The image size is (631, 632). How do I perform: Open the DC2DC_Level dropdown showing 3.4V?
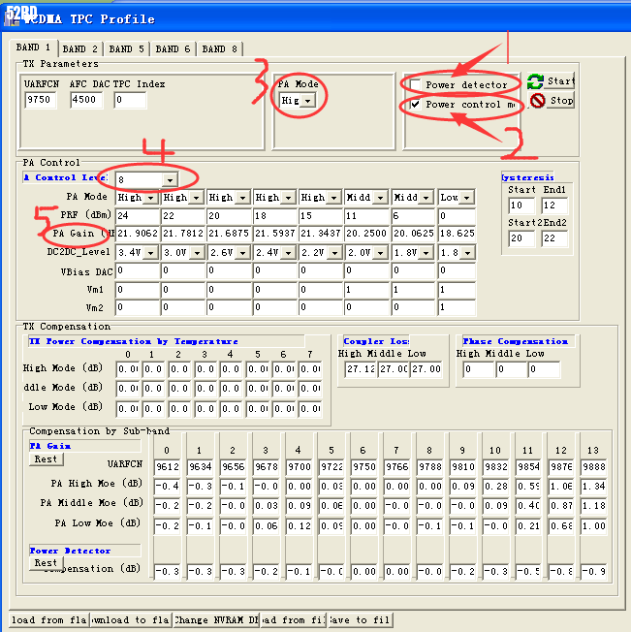click(150, 253)
